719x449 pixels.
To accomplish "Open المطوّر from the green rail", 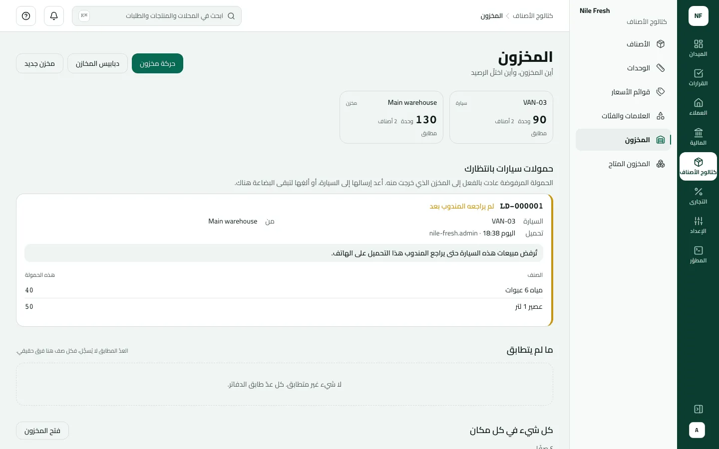I will tap(698, 255).
